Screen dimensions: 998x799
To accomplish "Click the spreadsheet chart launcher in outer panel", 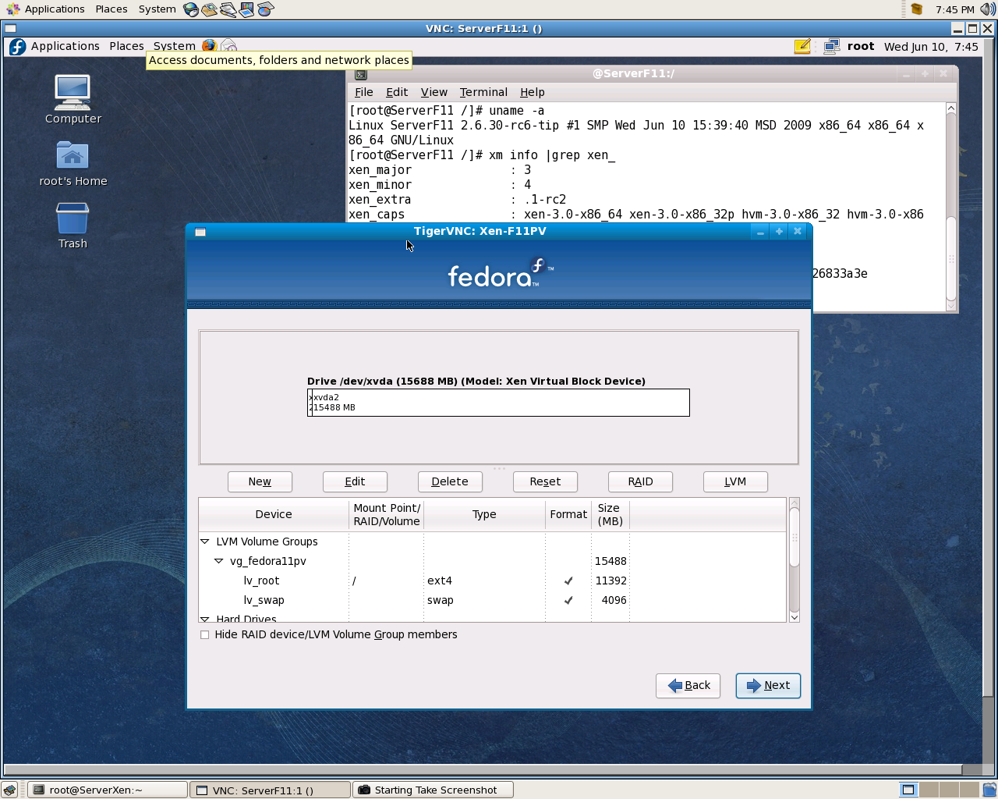I will [265, 9].
